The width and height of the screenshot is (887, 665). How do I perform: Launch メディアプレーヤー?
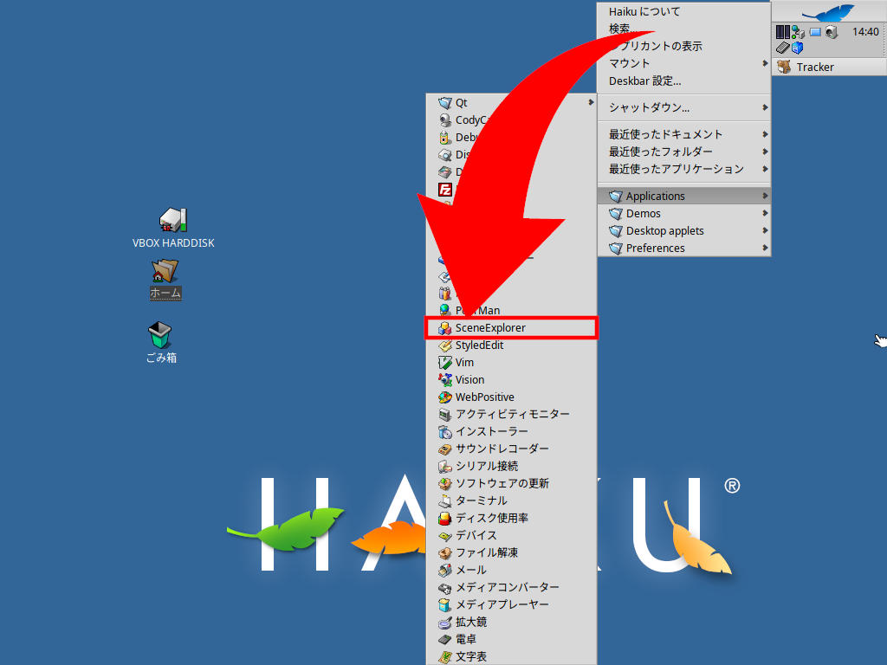click(x=511, y=604)
